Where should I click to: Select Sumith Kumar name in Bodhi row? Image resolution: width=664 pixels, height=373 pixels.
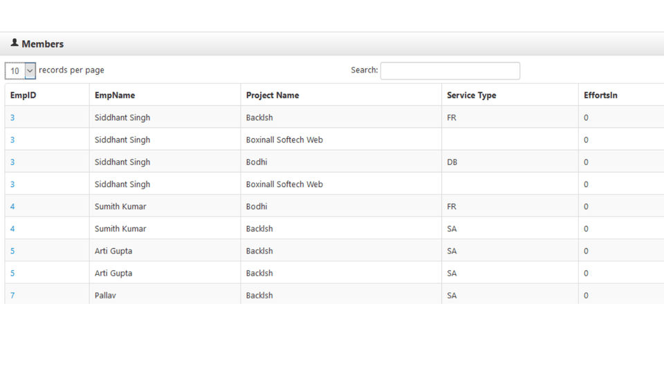click(x=120, y=207)
